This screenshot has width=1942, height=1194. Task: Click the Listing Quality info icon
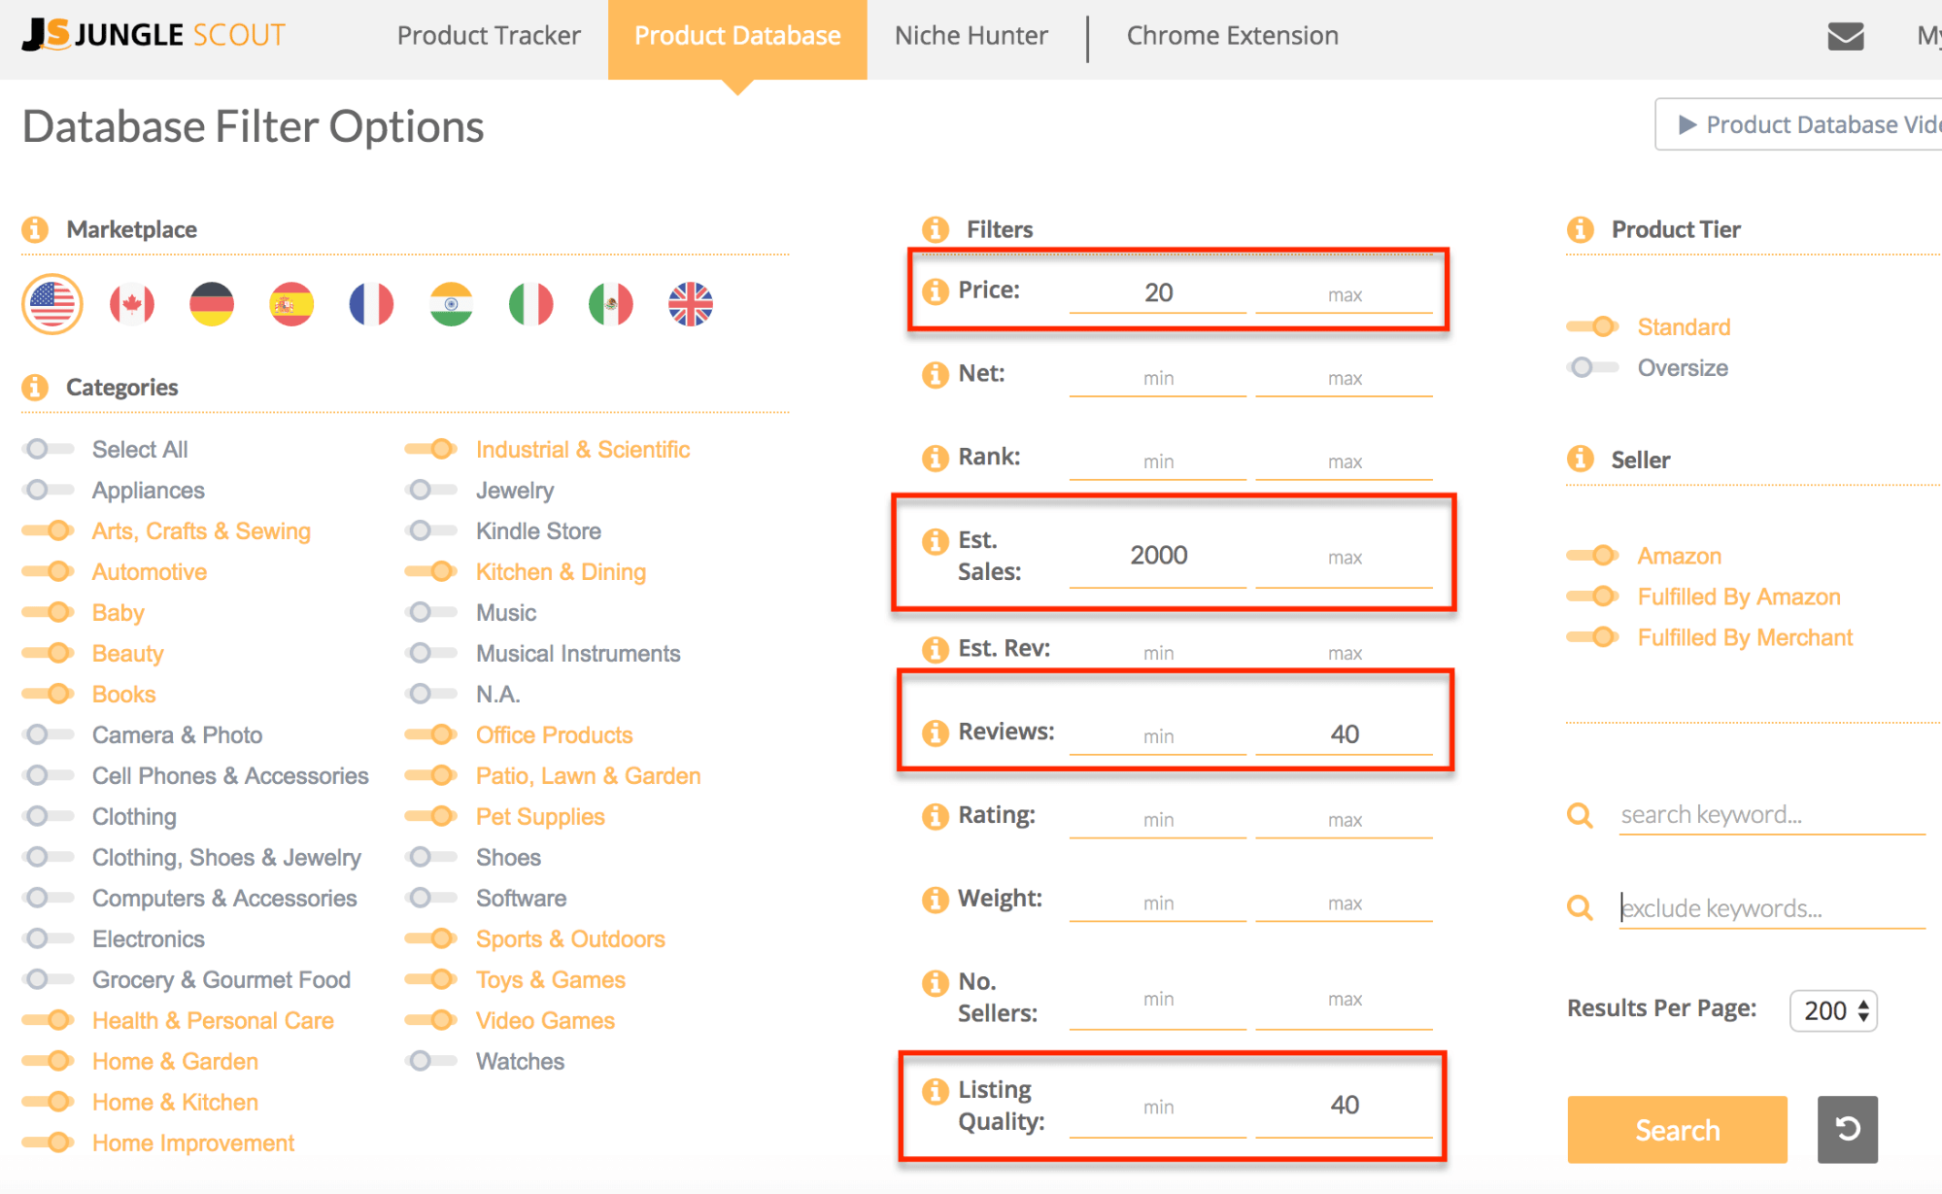[x=936, y=1091]
